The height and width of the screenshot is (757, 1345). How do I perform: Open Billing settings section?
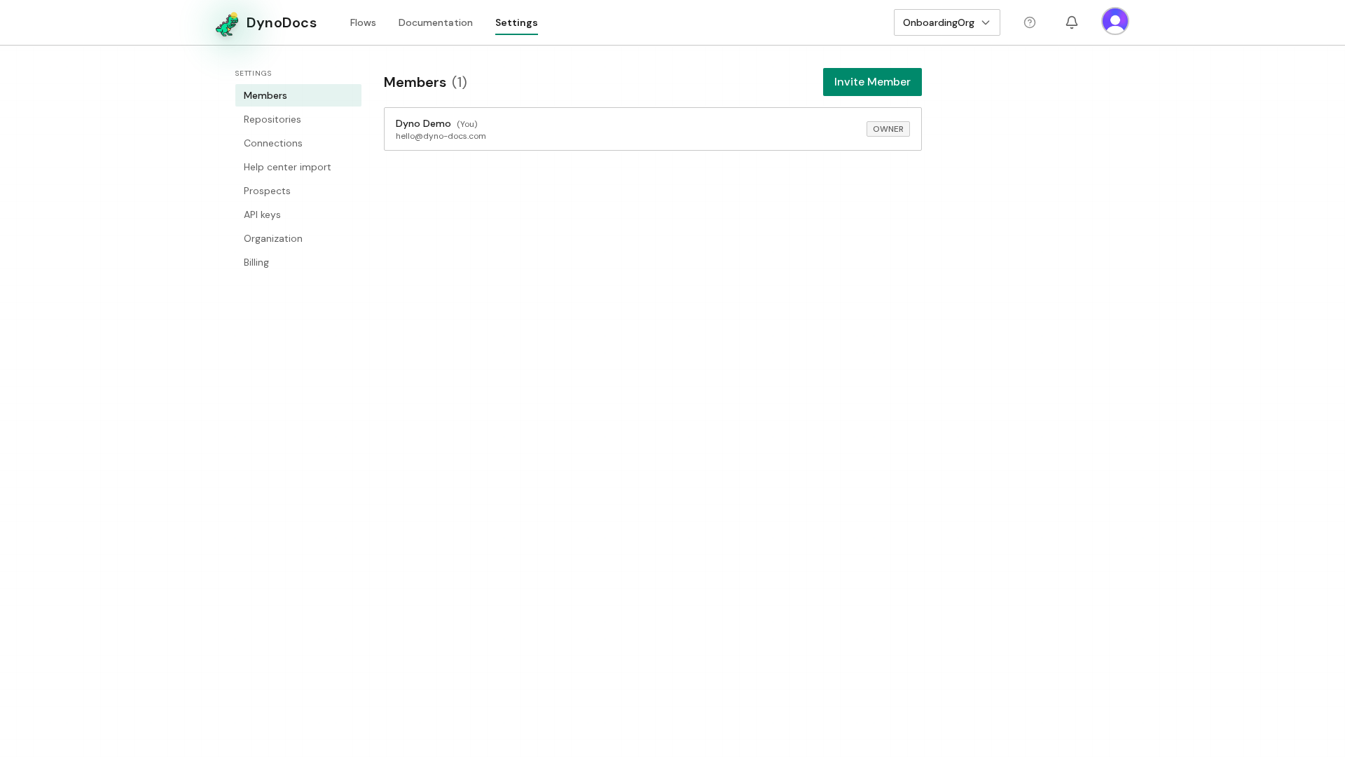298,262
